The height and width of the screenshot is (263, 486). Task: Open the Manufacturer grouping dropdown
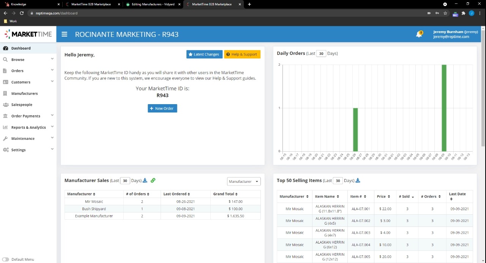[244, 182]
